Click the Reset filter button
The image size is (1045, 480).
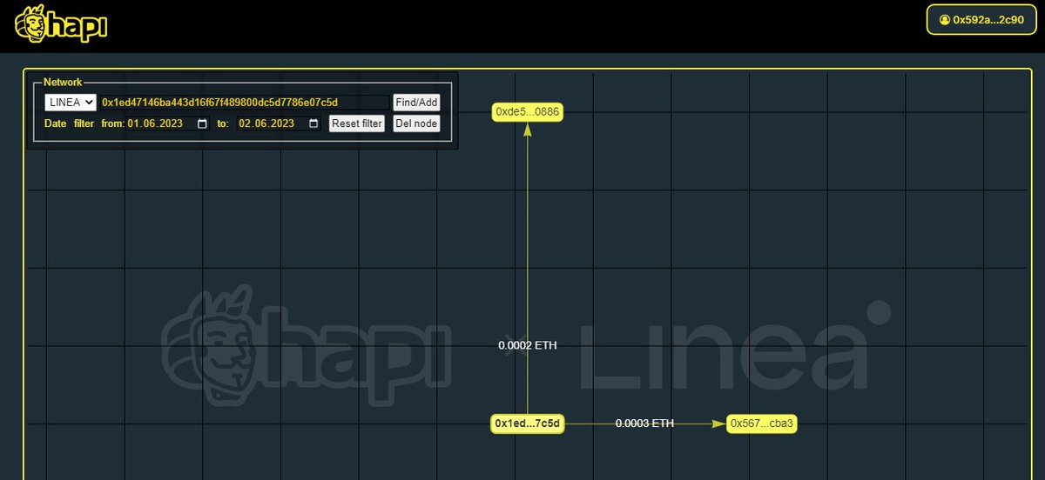coord(357,123)
